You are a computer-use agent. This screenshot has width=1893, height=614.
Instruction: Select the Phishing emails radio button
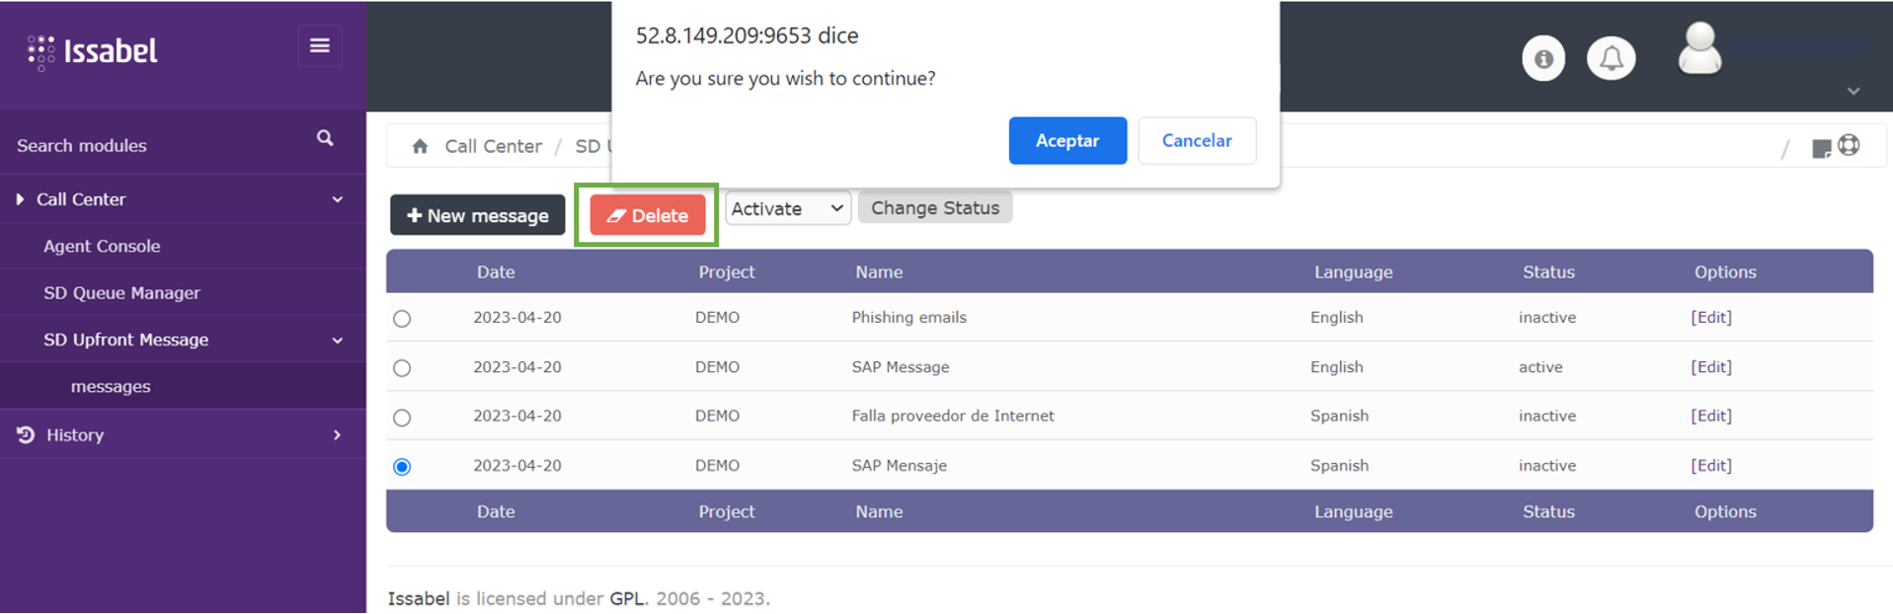[402, 319]
